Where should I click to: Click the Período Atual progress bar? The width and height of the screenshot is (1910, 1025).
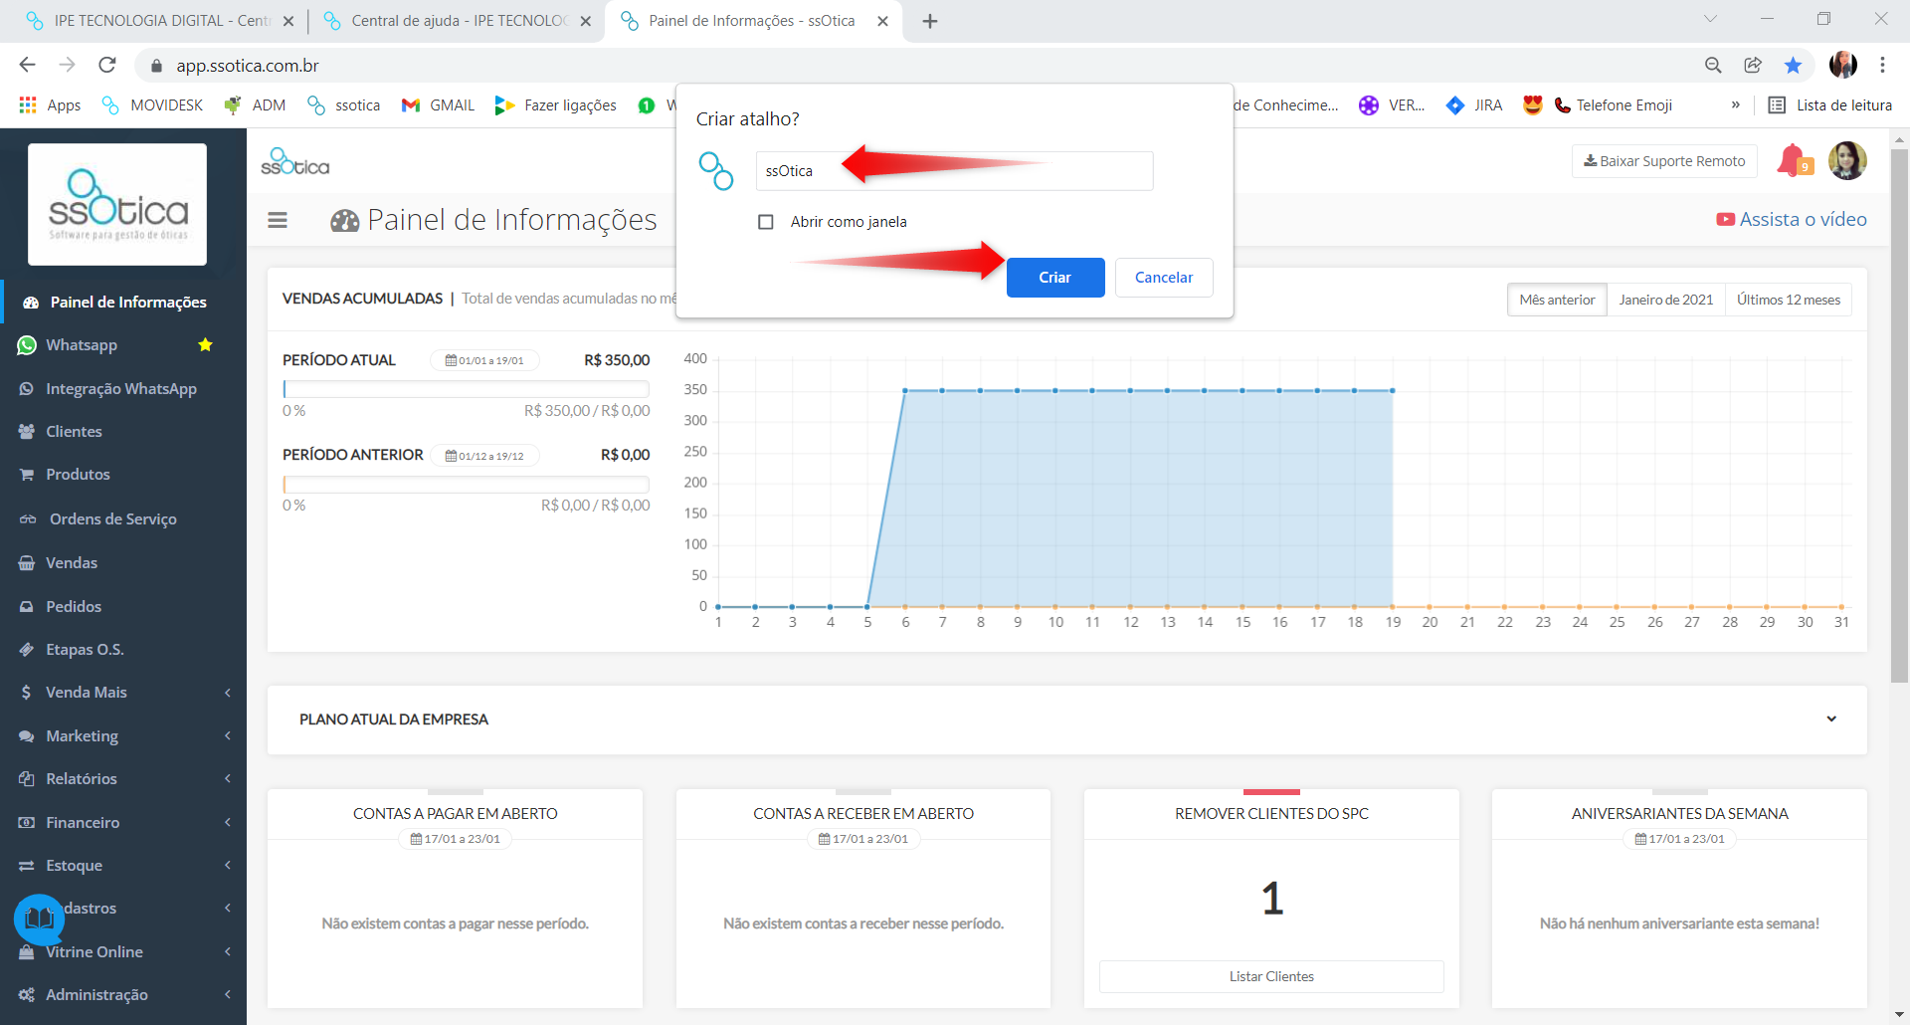(466, 389)
